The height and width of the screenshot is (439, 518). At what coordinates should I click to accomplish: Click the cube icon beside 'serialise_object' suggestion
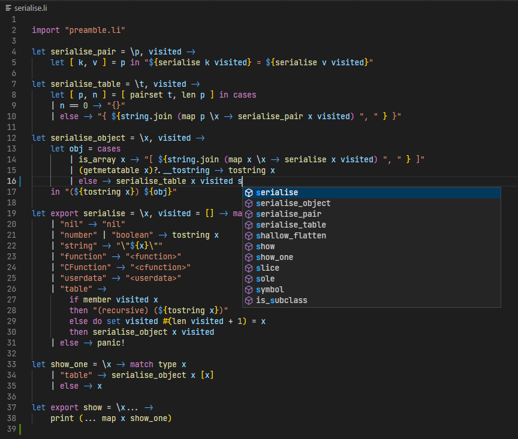[x=249, y=204]
